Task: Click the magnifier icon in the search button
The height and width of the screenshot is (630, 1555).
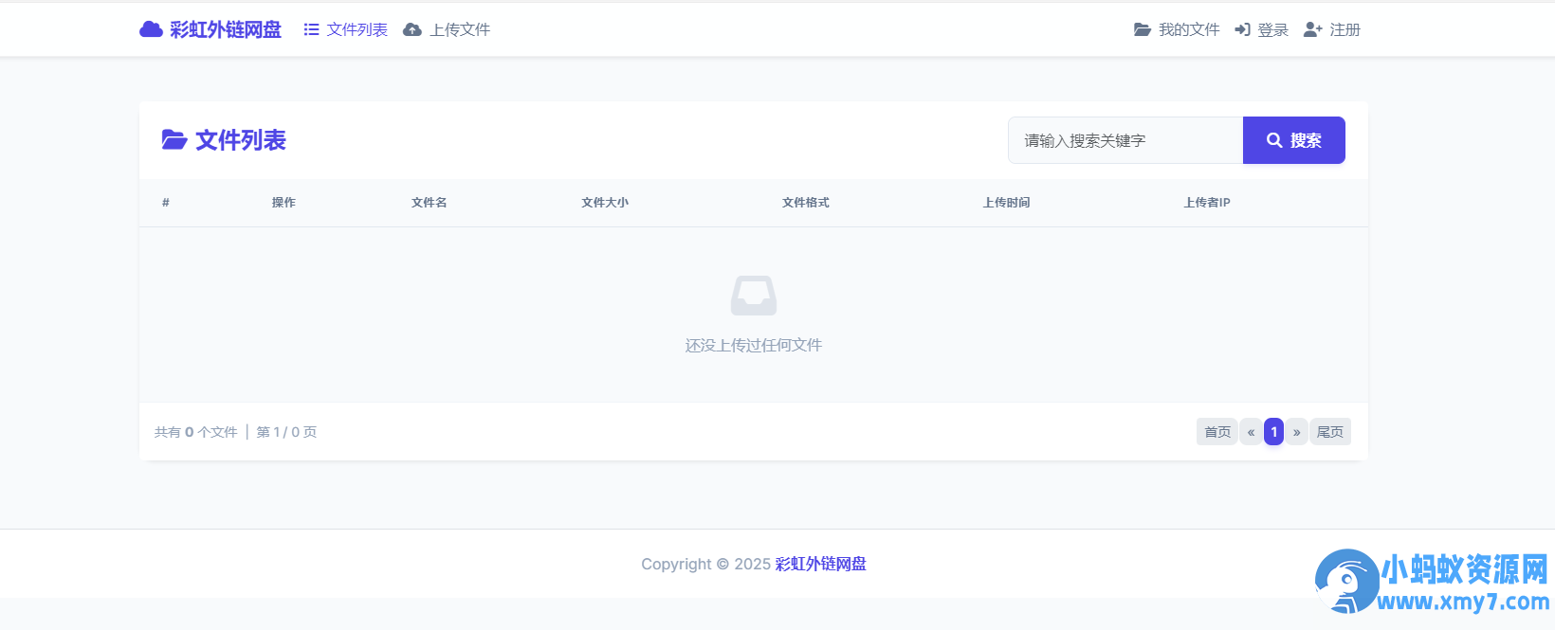Action: [1274, 140]
